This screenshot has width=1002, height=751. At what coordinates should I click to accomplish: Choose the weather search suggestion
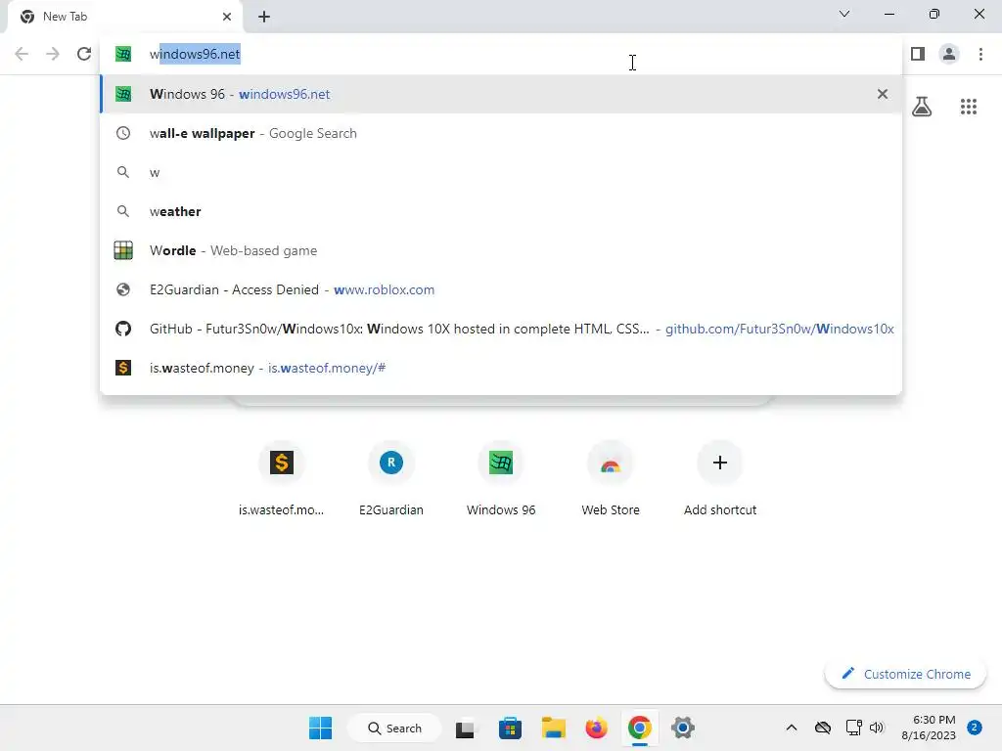point(501,211)
